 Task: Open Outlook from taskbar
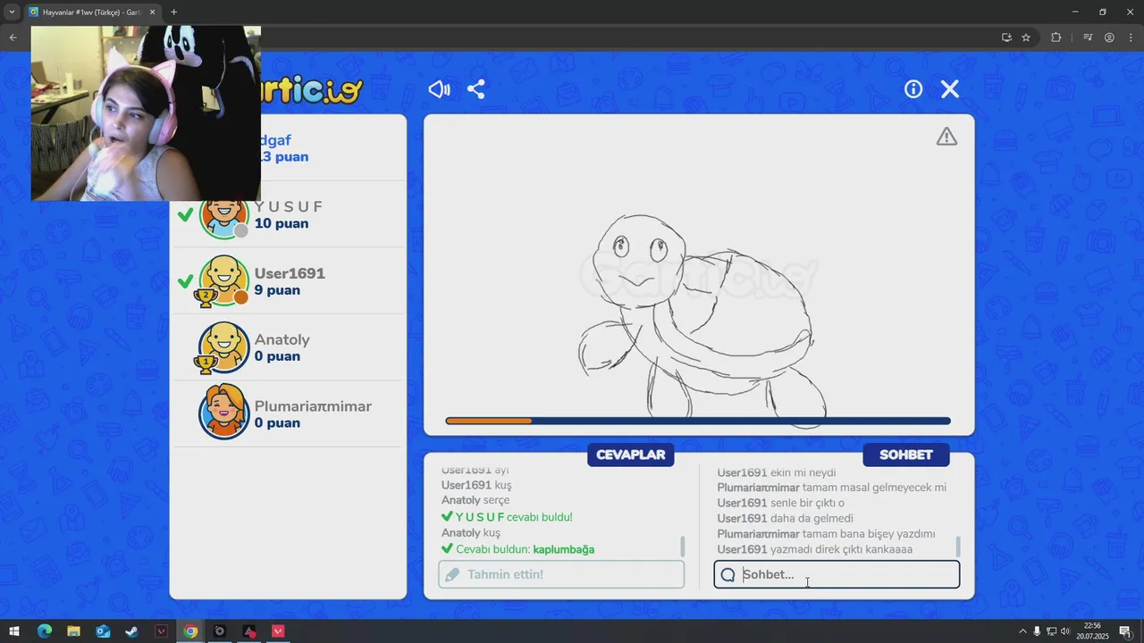point(103,631)
